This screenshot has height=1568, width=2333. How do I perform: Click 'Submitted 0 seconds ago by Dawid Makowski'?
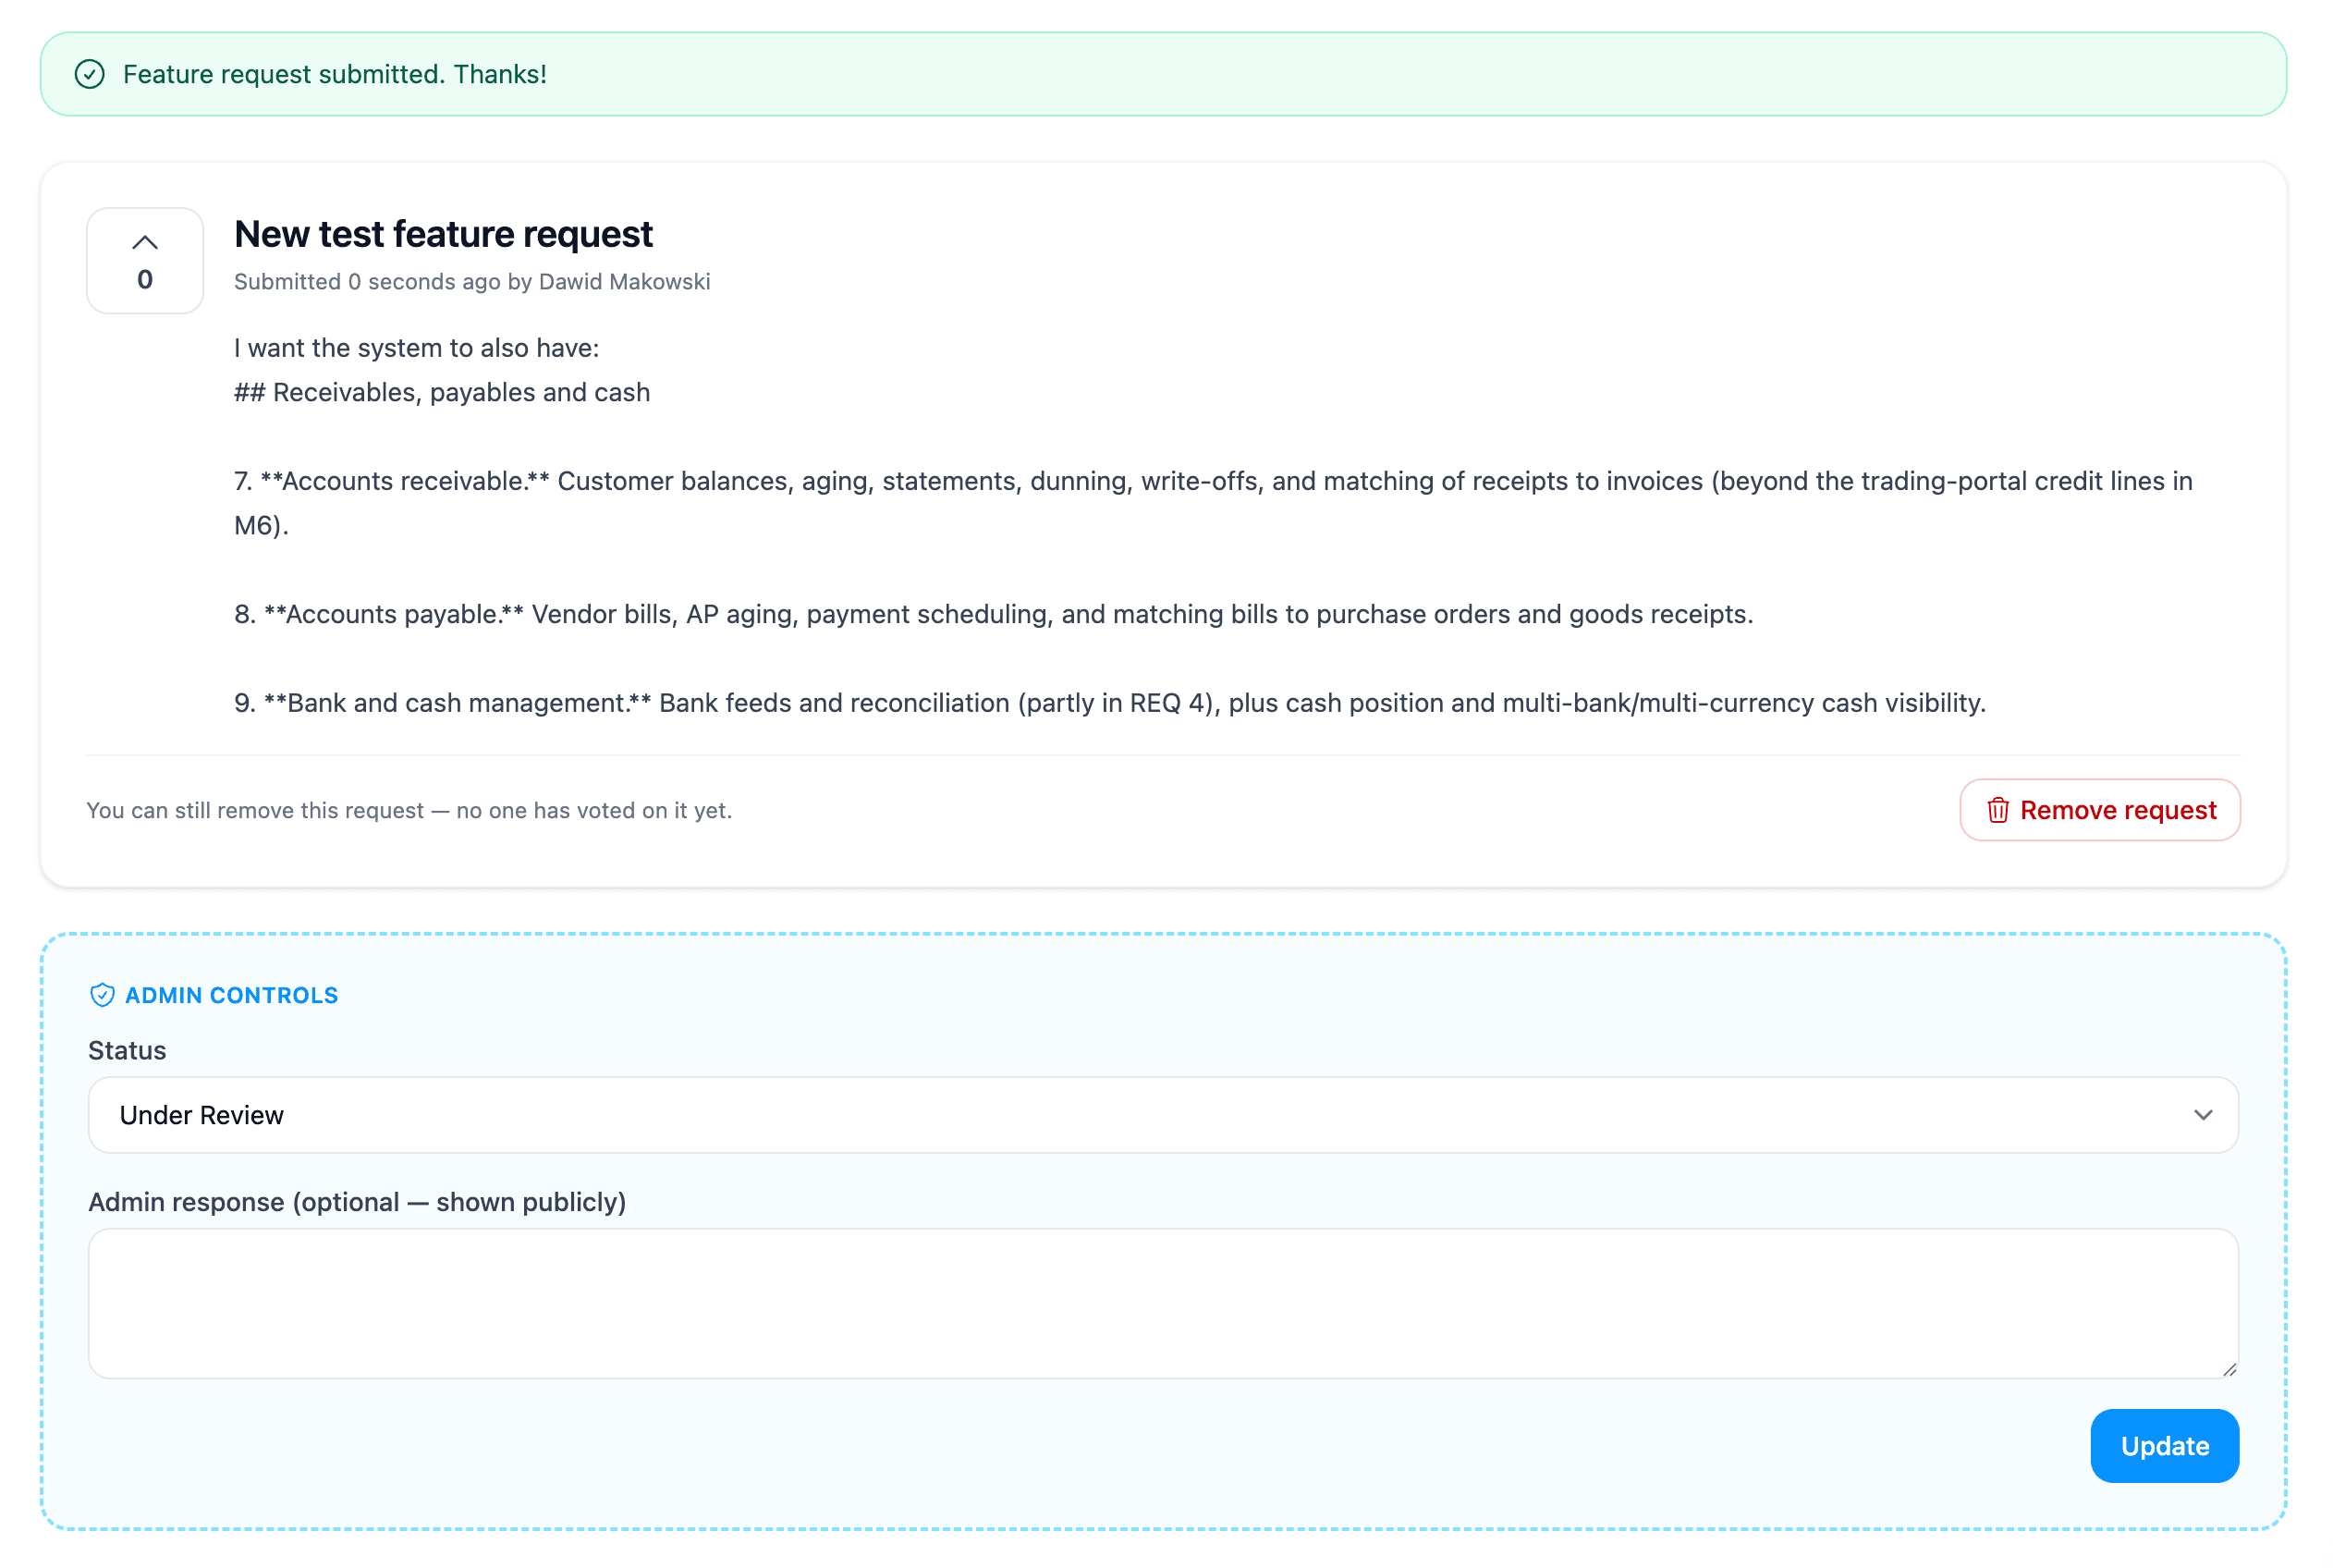click(x=471, y=282)
